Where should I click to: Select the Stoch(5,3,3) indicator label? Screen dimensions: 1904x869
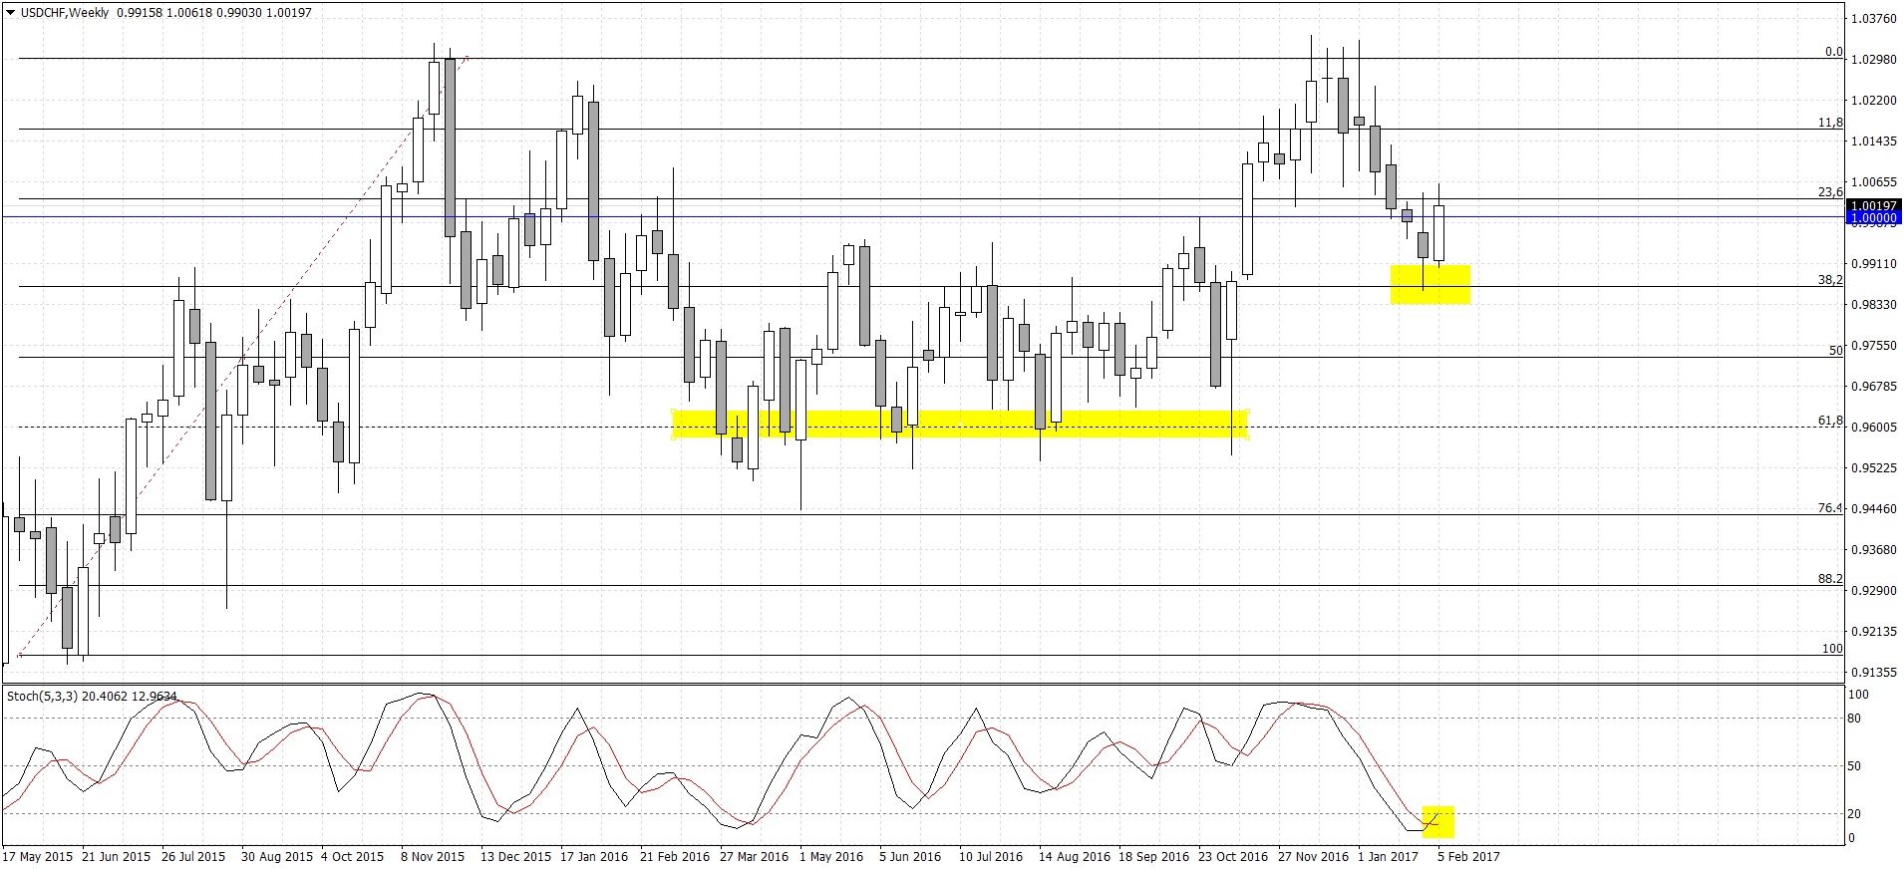[x=42, y=696]
